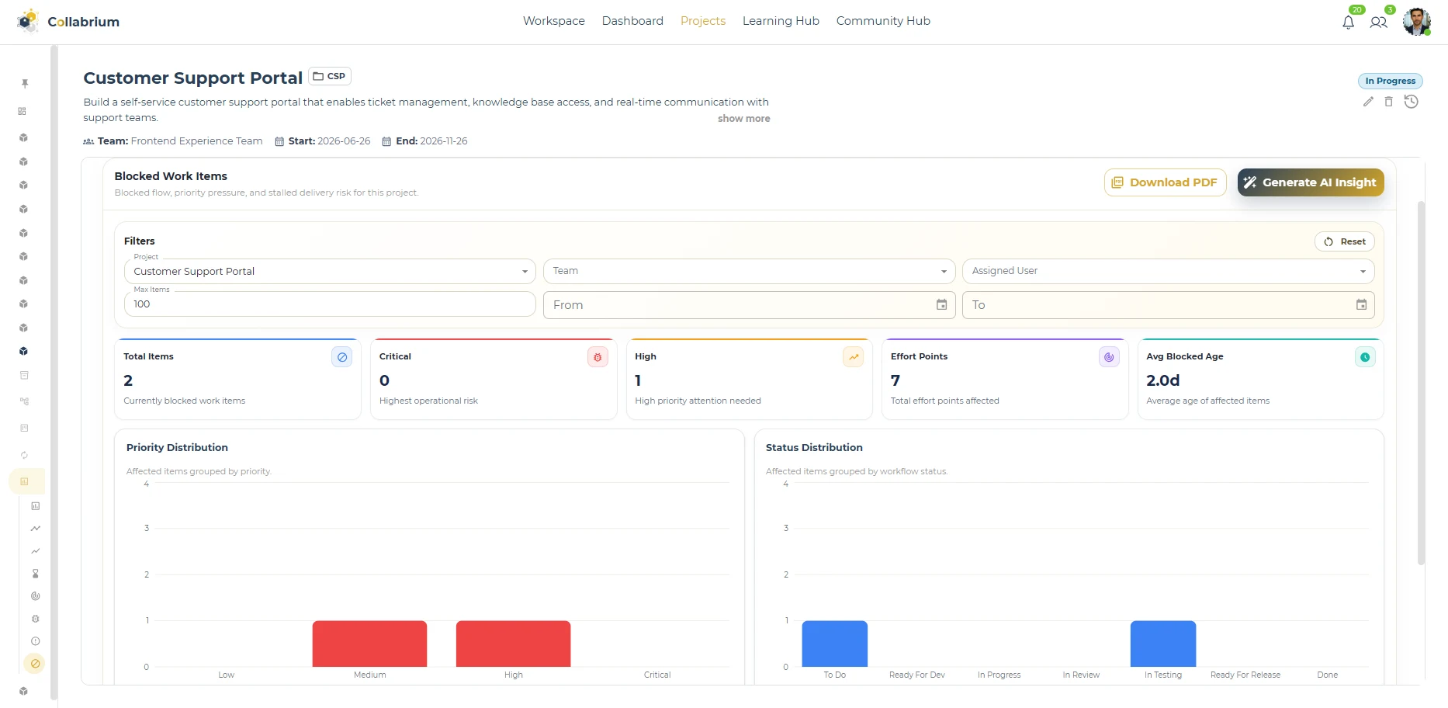The height and width of the screenshot is (708, 1448).
Task: Open the Dashboard menu item
Action: [632, 21]
